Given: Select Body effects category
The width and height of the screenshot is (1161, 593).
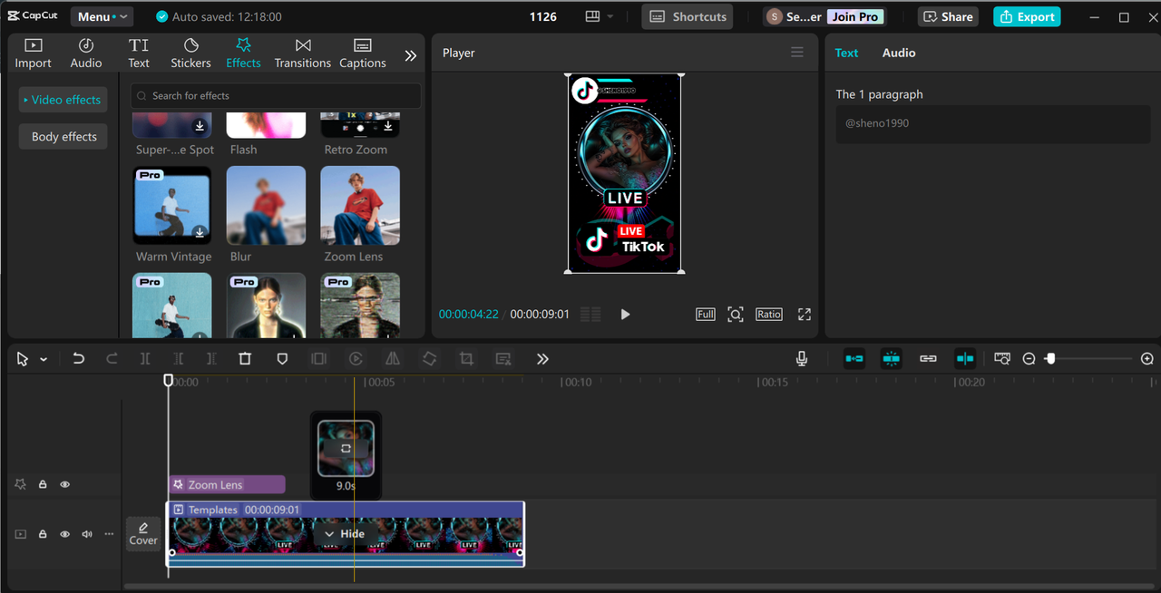Looking at the screenshot, I should click(63, 137).
